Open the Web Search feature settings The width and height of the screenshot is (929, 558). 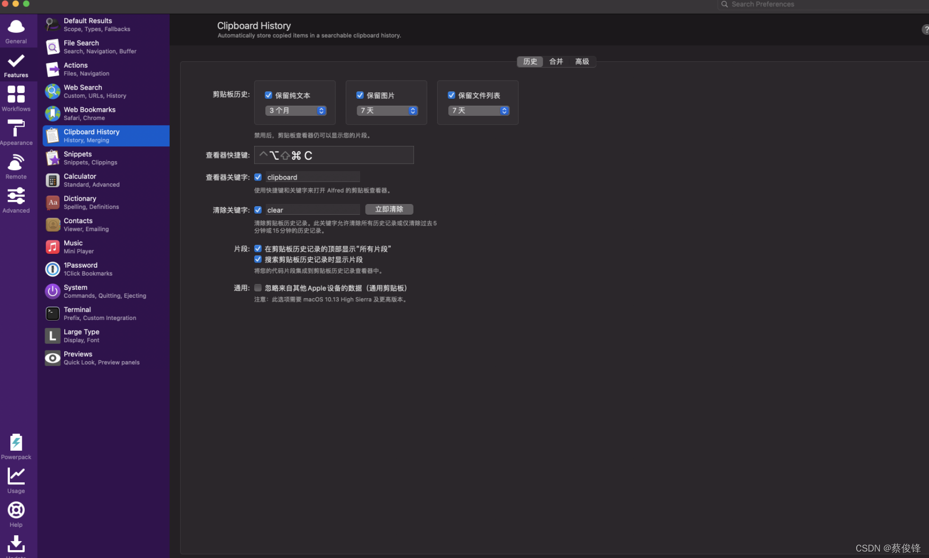point(104,91)
